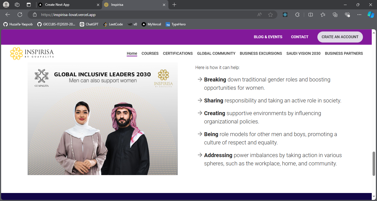
Task: Click the bold word 'Addressing'
Action: point(218,155)
